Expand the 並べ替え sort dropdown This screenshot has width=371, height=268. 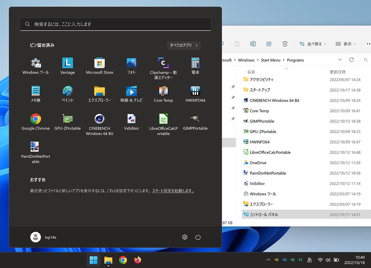coord(312,44)
